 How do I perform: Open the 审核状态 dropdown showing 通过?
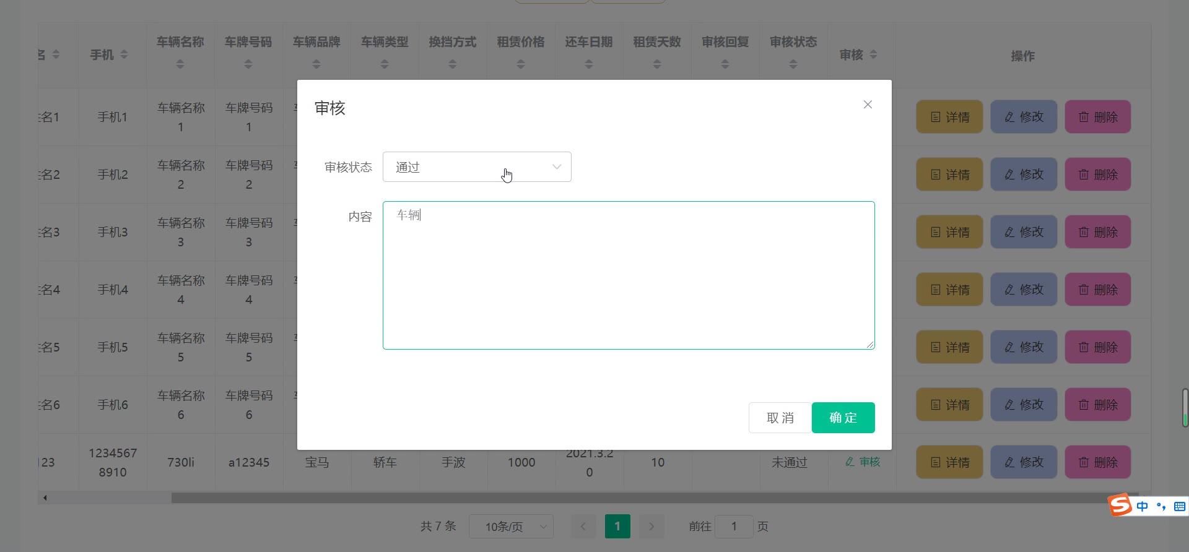(476, 167)
